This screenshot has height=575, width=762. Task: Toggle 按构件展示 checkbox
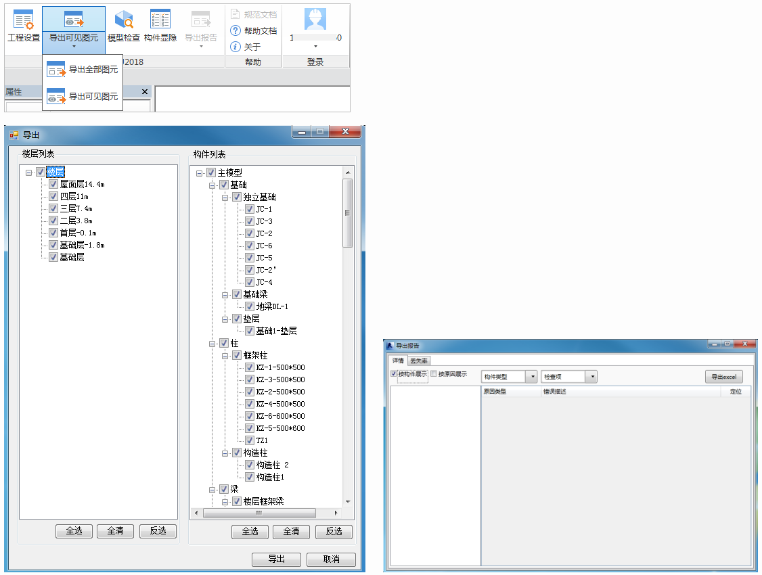[394, 373]
